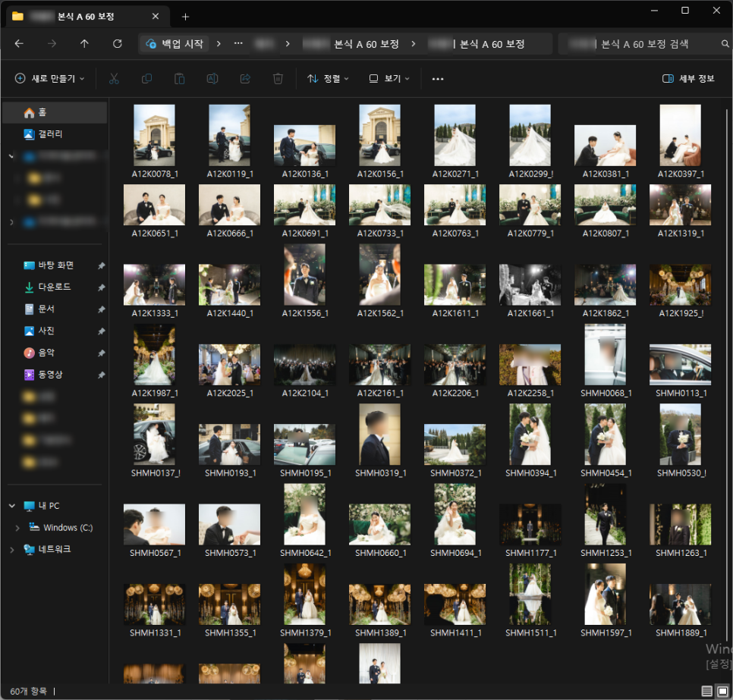The height and width of the screenshot is (700, 733).
Task: Select thumbnail SHMH1379_1
Action: 304,594
